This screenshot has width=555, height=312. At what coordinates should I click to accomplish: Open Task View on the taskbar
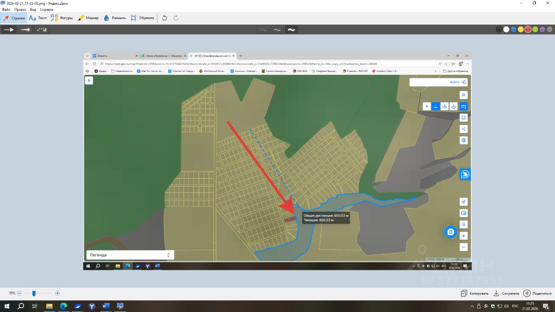pyautogui.click(x=35, y=306)
